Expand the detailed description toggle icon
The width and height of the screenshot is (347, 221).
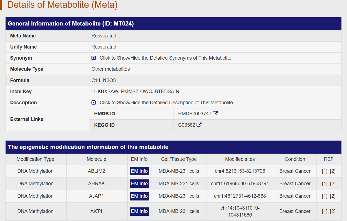[94, 103]
